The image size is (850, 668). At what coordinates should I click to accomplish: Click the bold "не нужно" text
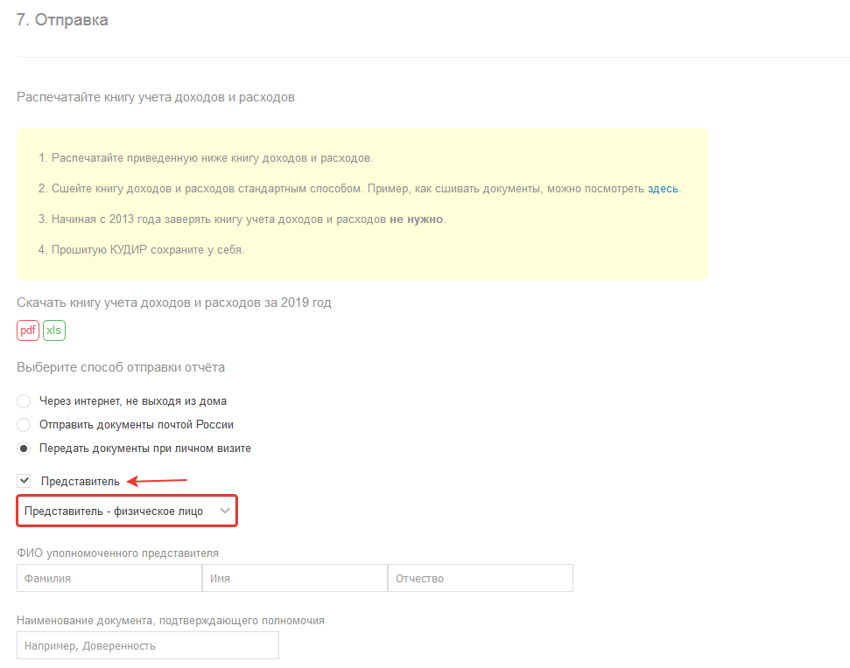point(417,219)
